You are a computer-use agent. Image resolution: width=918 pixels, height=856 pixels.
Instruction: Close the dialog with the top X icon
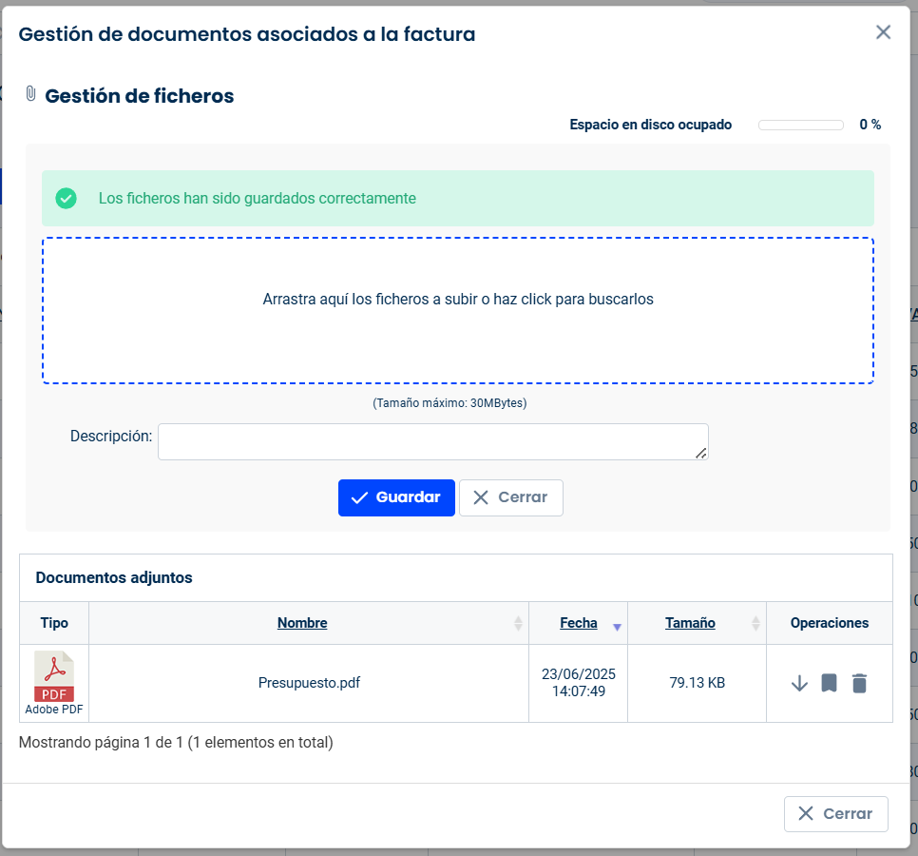(x=883, y=32)
